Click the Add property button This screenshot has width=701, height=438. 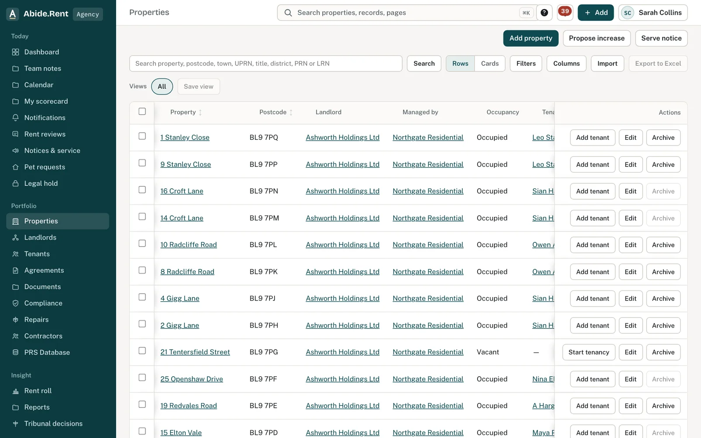[531, 38]
